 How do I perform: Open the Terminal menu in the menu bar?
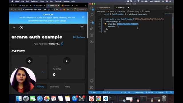click(58, 1)
